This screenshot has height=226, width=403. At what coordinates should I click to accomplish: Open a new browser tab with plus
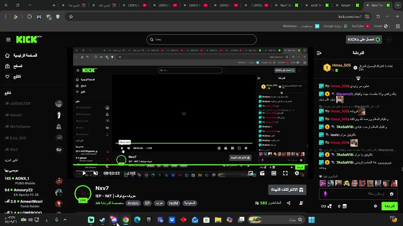tap(54, 5)
